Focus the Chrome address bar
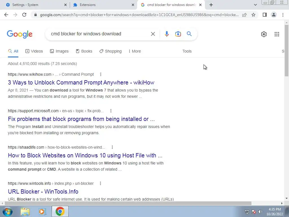The width and height of the screenshot is (289, 217). (x=139, y=15)
